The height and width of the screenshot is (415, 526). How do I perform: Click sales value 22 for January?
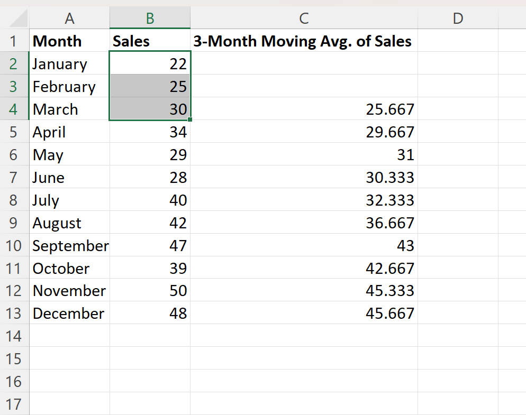[150, 63]
